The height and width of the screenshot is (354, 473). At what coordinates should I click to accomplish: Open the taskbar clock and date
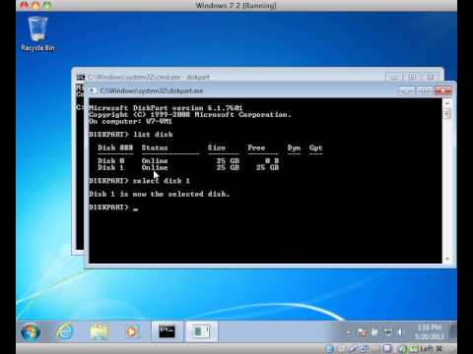(430, 331)
